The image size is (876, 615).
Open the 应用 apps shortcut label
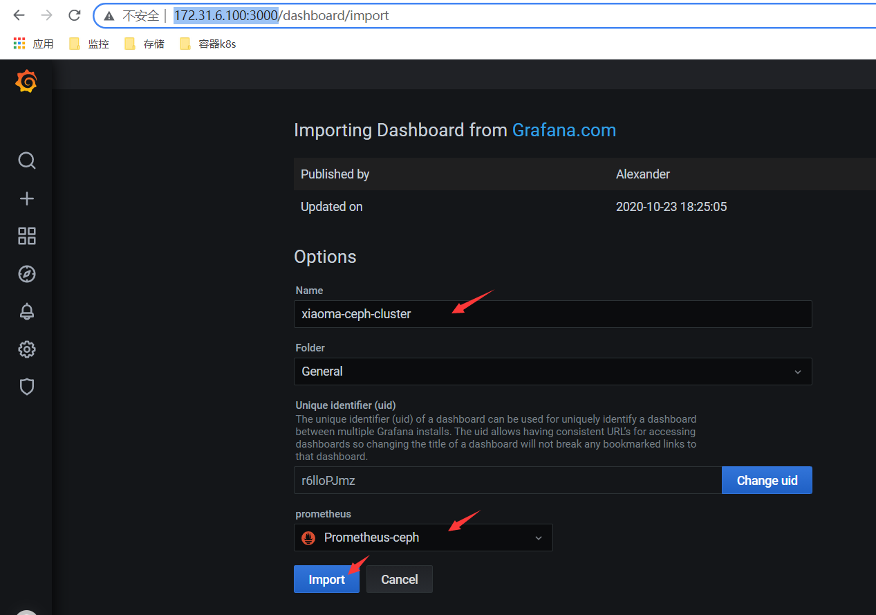point(43,44)
